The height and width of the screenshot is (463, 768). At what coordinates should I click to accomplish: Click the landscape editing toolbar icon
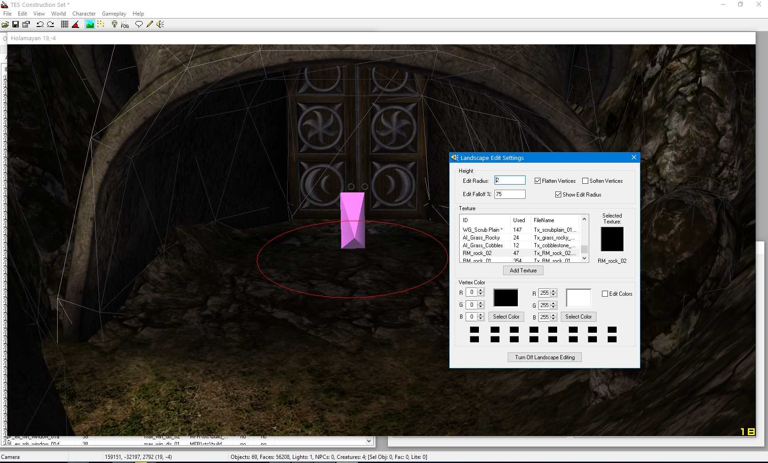[90, 25]
